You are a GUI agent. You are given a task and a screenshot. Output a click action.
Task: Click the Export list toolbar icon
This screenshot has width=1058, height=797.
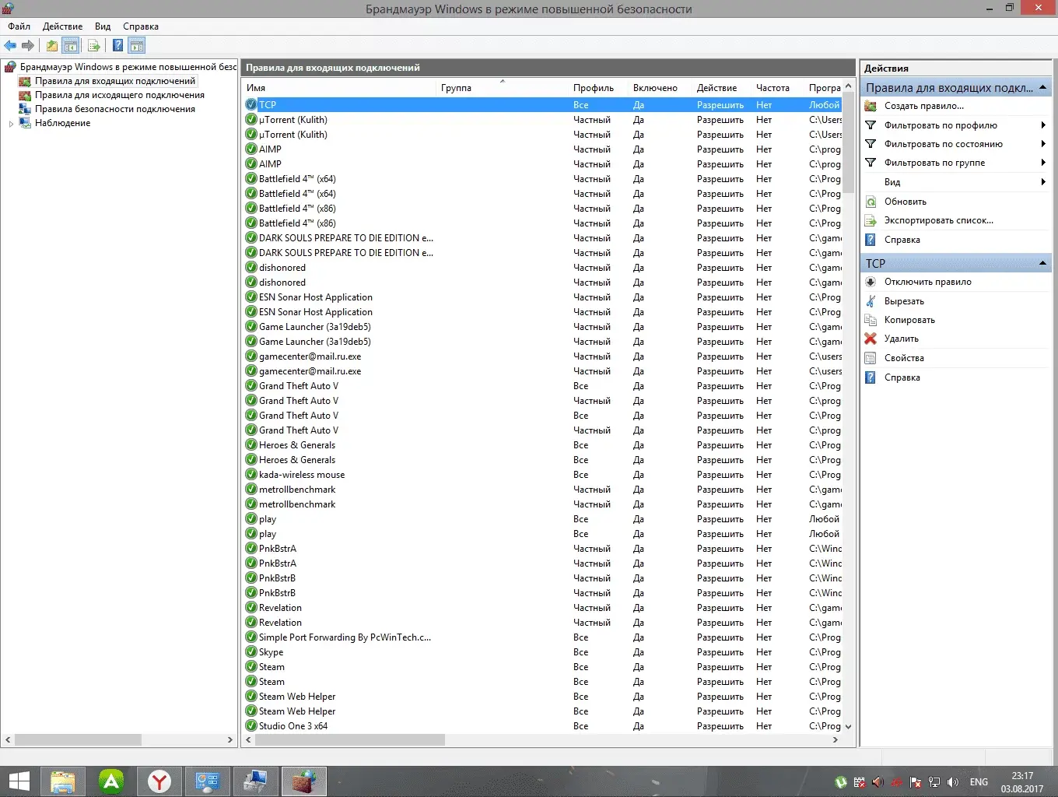(x=93, y=46)
